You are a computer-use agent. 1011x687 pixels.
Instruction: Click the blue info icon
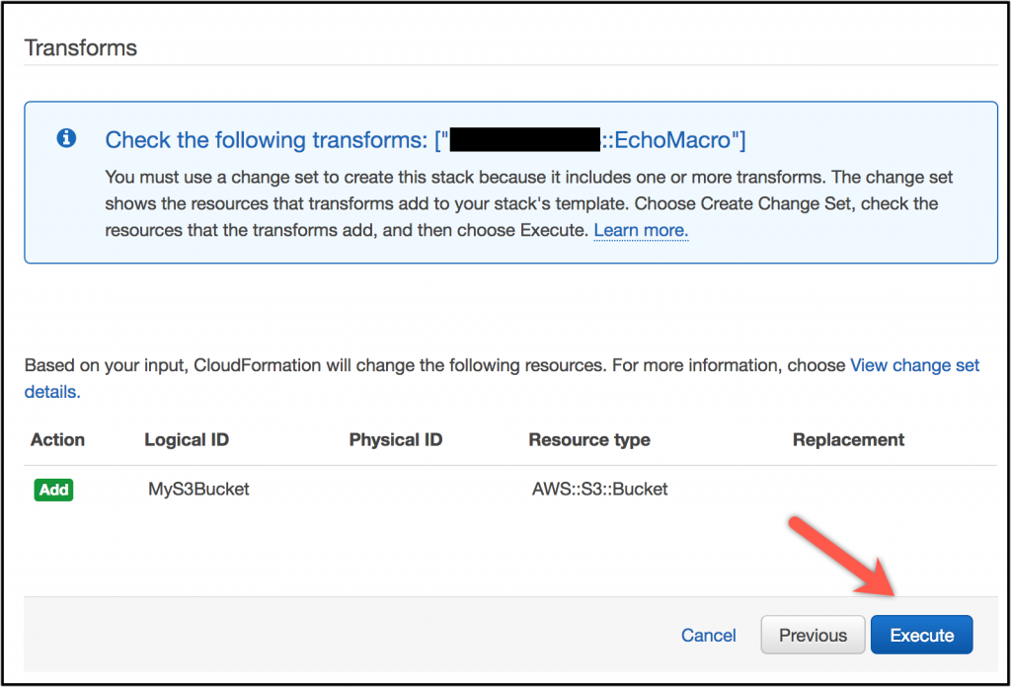coord(66,138)
